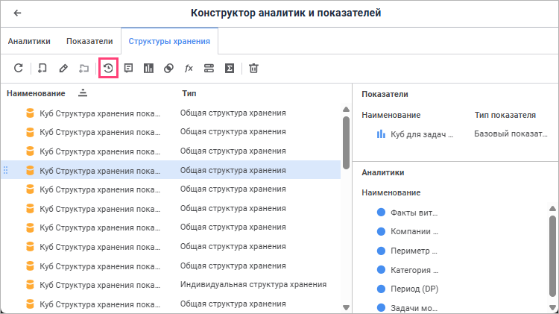Image resolution: width=559 pixels, height=314 pixels.
Task: Select the Период (DP) analytic
Action: (414, 289)
